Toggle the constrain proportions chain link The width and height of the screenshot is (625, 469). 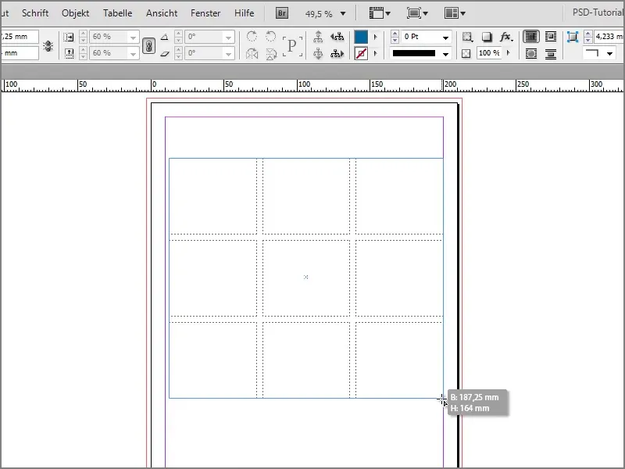tap(48, 45)
